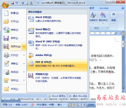Switch to Web Layout view
Screen dimensions: 126x108
[x=77, y=105]
